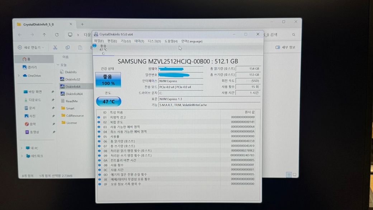The height and width of the screenshot is (210, 373).
Task: Click the 총 읽기량 value 154 GB
Action: [x=248, y=69]
